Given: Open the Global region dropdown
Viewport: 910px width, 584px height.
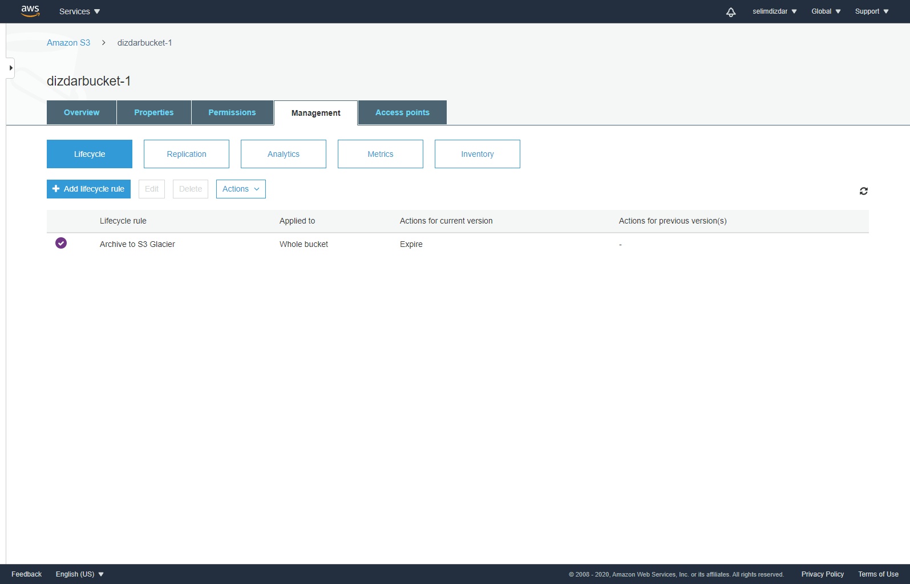Looking at the screenshot, I should pyautogui.click(x=826, y=11).
